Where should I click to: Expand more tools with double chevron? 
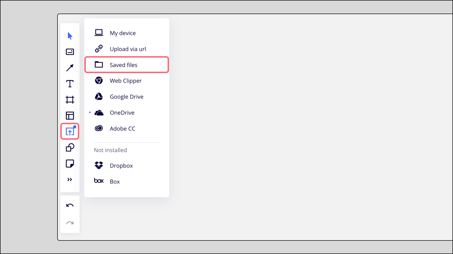[x=70, y=179]
